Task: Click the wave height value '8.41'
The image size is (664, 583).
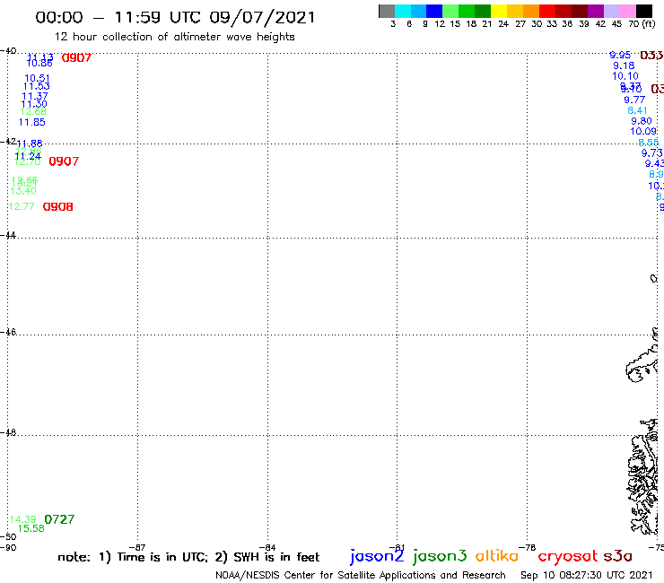Action: (637, 110)
